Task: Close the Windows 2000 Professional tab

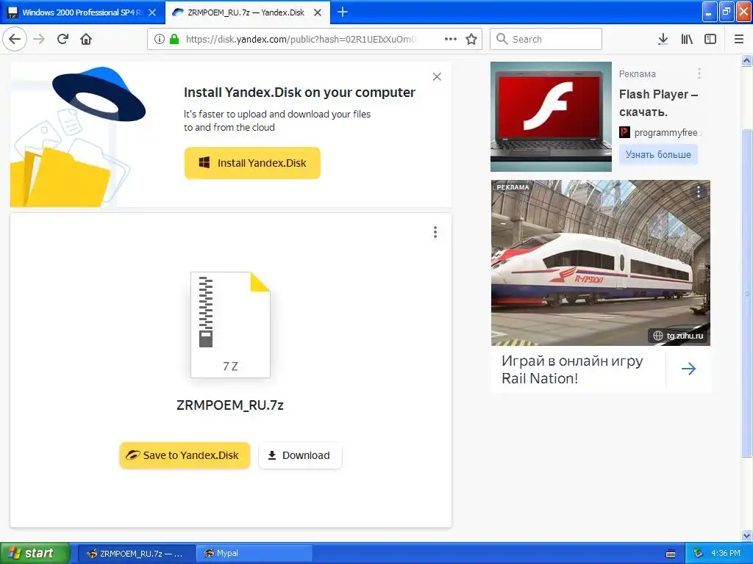Action: tap(152, 12)
